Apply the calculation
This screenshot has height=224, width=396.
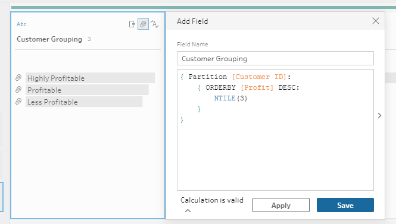pyautogui.click(x=281, y=205)
